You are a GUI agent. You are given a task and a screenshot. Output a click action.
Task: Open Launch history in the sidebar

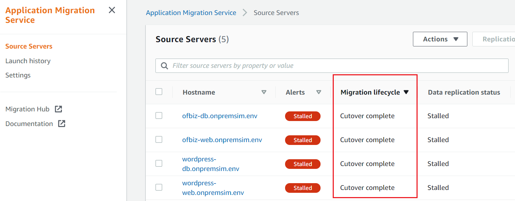click(28, 61)
